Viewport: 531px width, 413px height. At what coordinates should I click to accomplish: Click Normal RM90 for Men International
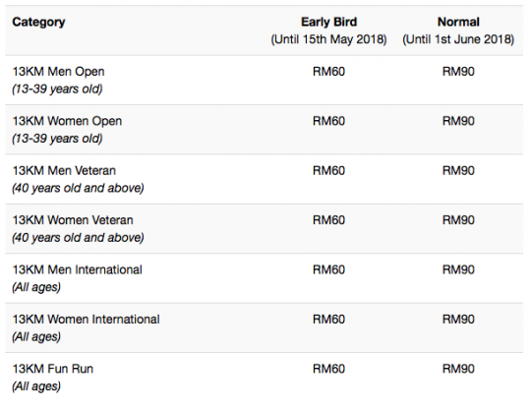458,269
